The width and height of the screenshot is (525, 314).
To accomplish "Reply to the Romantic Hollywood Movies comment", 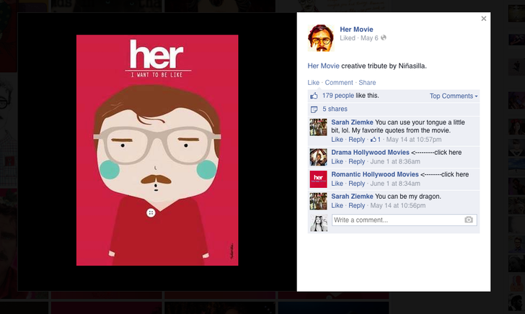I will (356, 184).
